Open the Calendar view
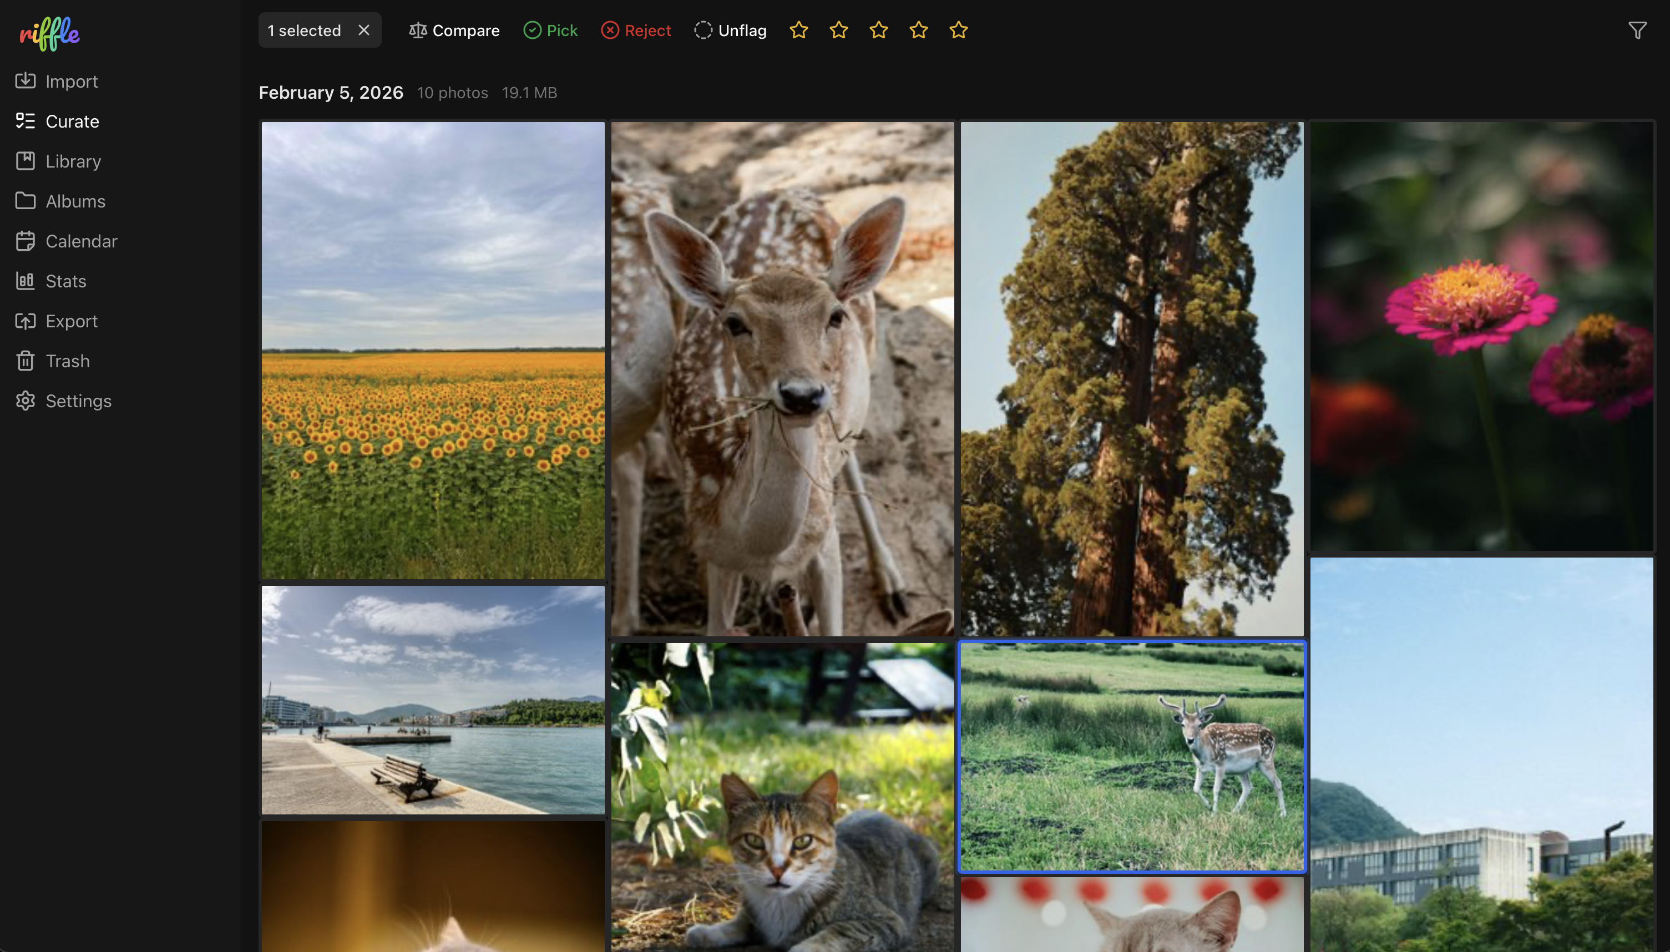The image size is (1670, 952). coord(81,241)
